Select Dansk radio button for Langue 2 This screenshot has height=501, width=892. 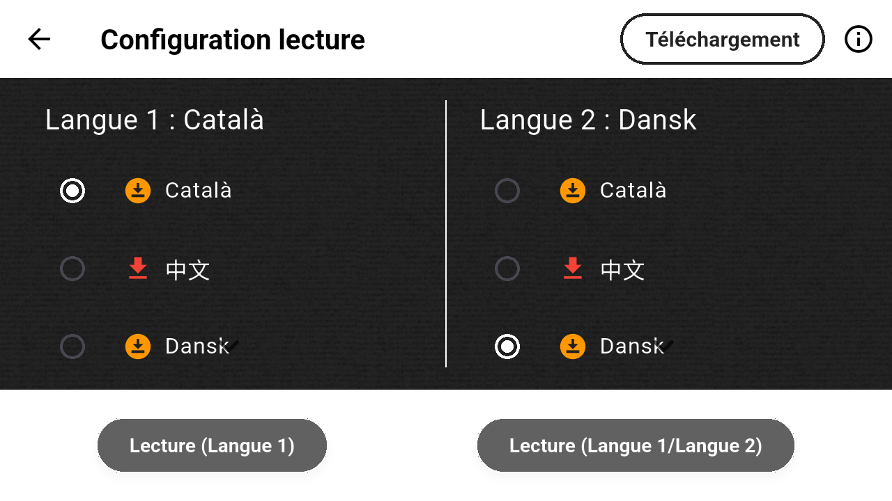pos(507,347)
